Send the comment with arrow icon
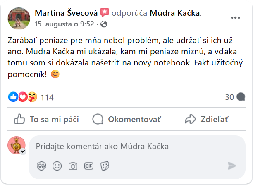Image resolution: width=253 pixels, height=185 pixels. (232, 166)
